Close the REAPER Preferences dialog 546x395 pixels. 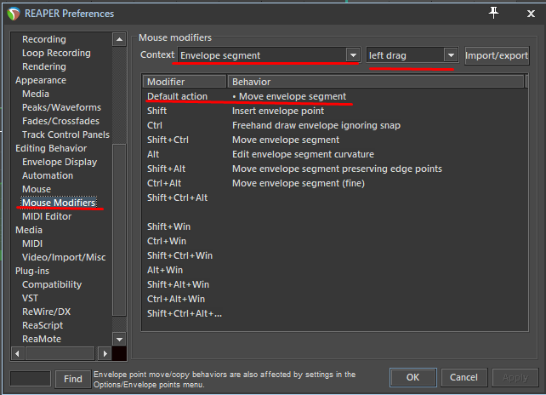pyautogui.click(x=531, y=14)
